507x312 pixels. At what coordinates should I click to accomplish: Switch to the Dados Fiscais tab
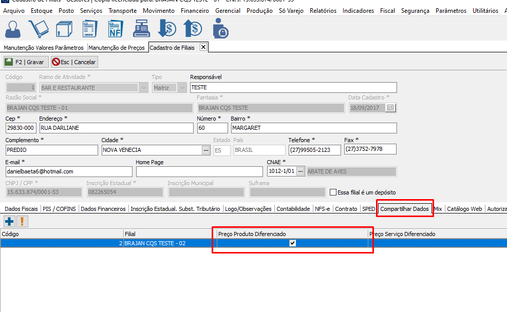coord(21,209)
